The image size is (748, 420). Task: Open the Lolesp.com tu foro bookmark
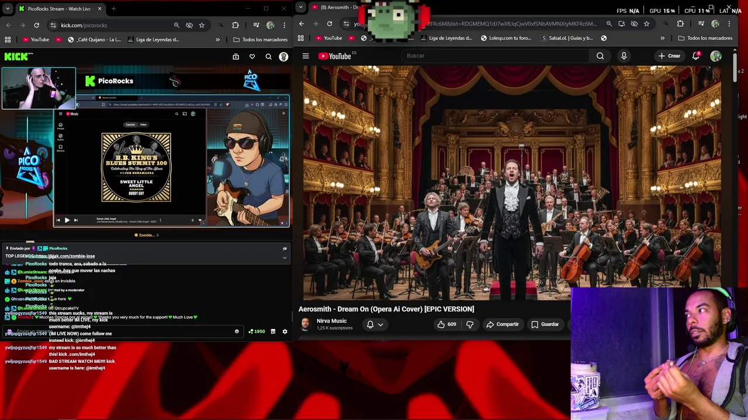[506, 38]
